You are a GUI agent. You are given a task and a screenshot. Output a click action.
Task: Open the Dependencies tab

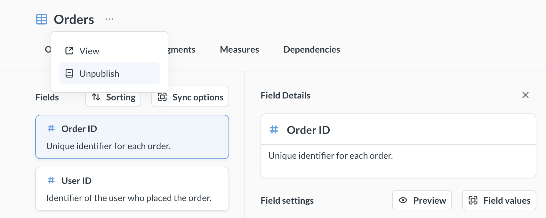click(x=311, y=50)
